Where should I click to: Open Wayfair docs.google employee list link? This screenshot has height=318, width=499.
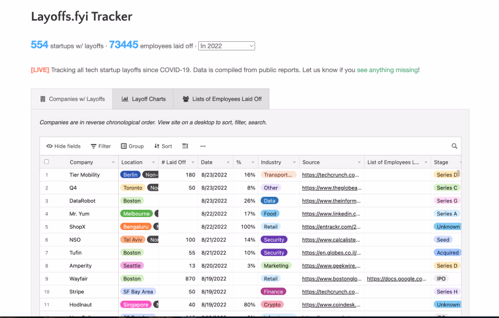396,279
